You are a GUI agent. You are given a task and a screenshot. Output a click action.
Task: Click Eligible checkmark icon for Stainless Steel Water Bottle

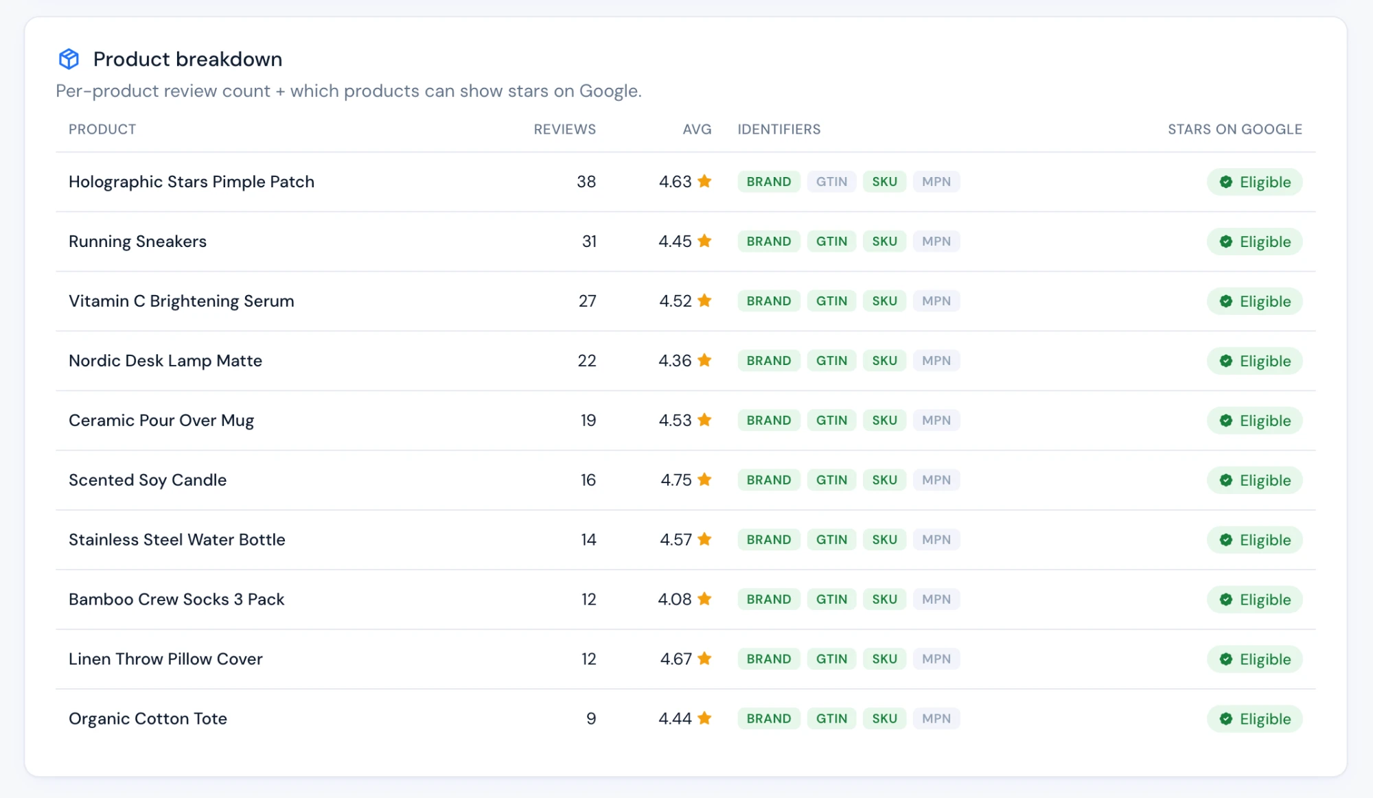[1226, 540]
